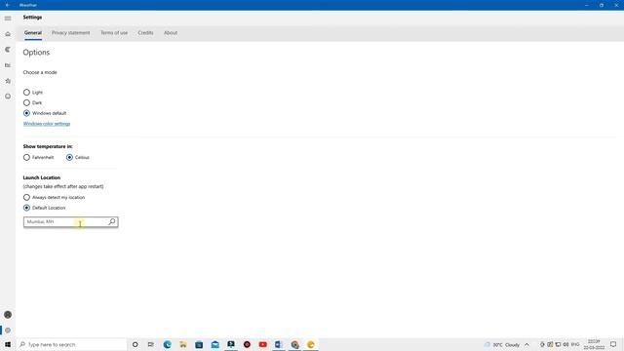Open the Mail app from the taskbar
This screenshot has height=351, width=624.
(x=214, y=344)
